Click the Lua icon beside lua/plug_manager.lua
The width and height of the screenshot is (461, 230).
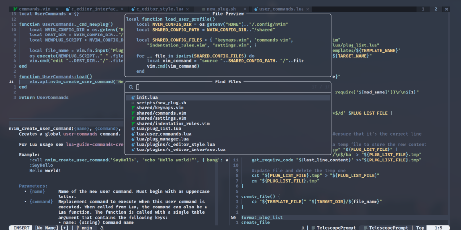tap(133, 139)
